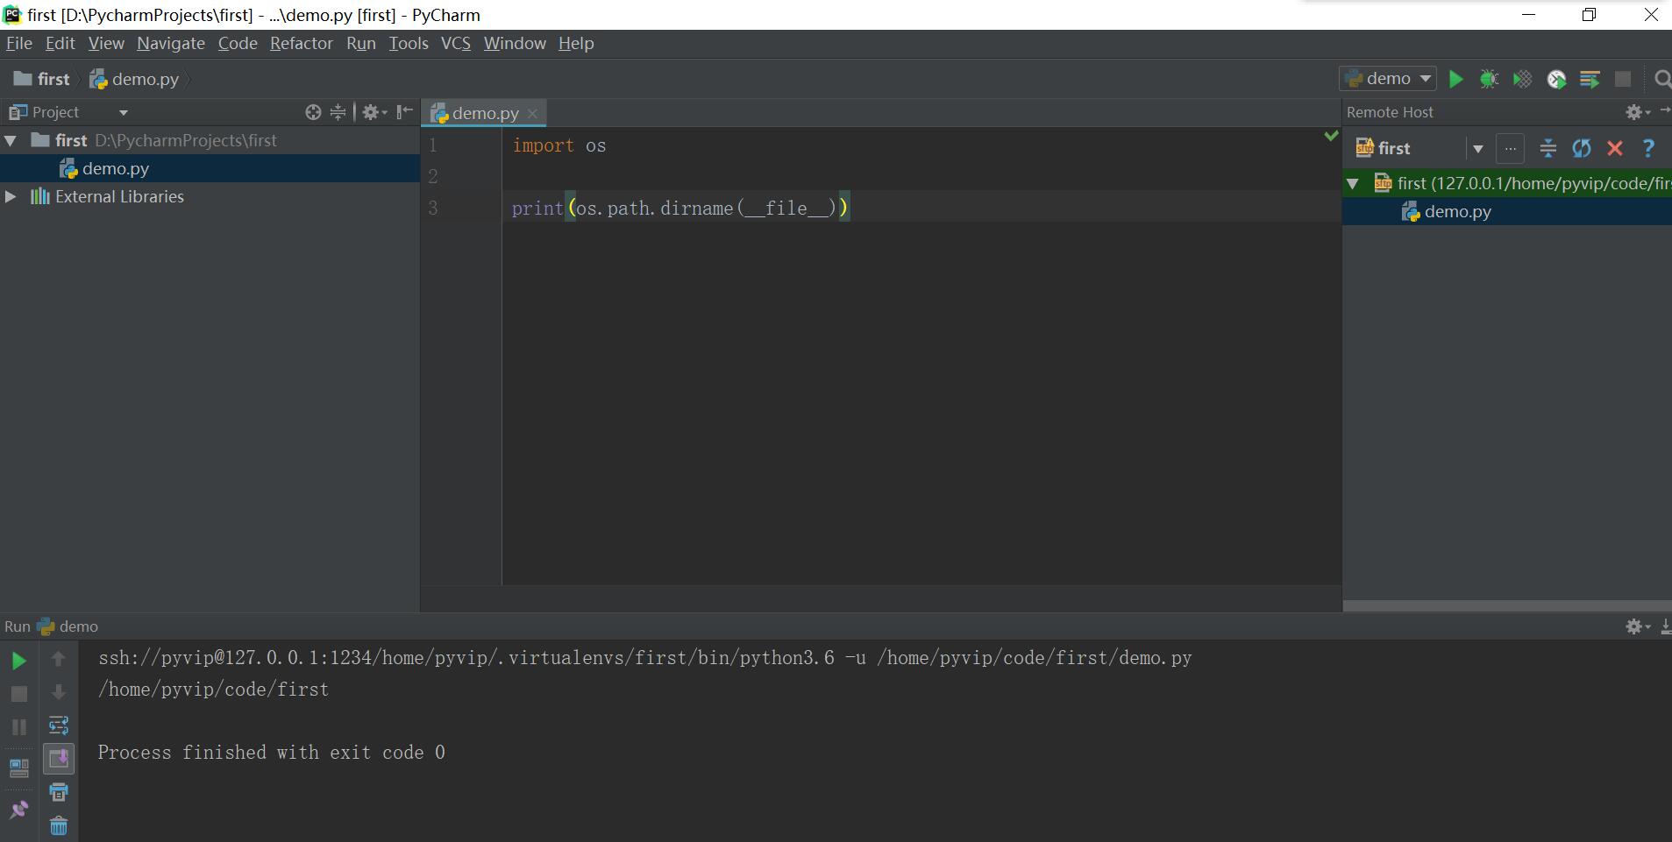Click first breadcrumb in navigation bar
This screenshot has width=1672, height=842.
[42, 79]
